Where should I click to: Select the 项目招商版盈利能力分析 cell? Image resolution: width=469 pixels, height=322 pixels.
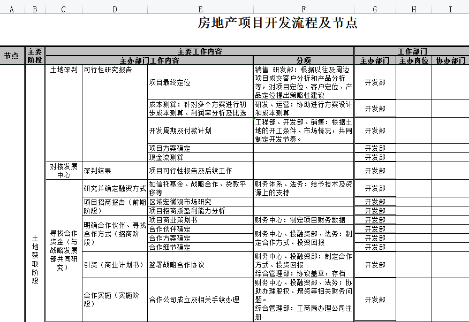[200, 211]
